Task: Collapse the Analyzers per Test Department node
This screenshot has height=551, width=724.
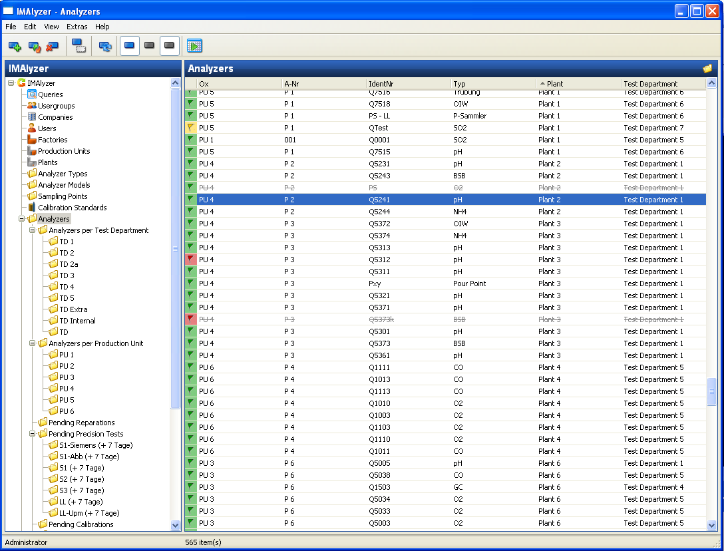Action: pyautogui.click(x=33, y=230)
